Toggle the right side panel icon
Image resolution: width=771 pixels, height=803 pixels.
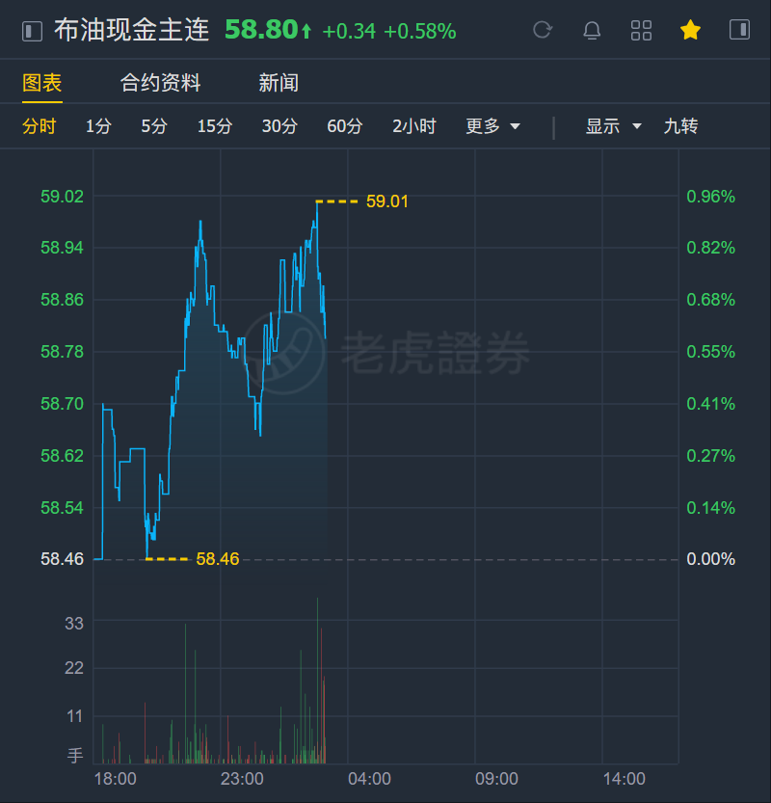point(739,31)
